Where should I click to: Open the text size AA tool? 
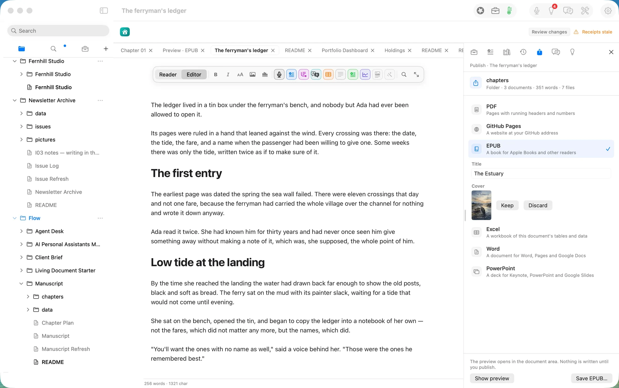[240, 74]
